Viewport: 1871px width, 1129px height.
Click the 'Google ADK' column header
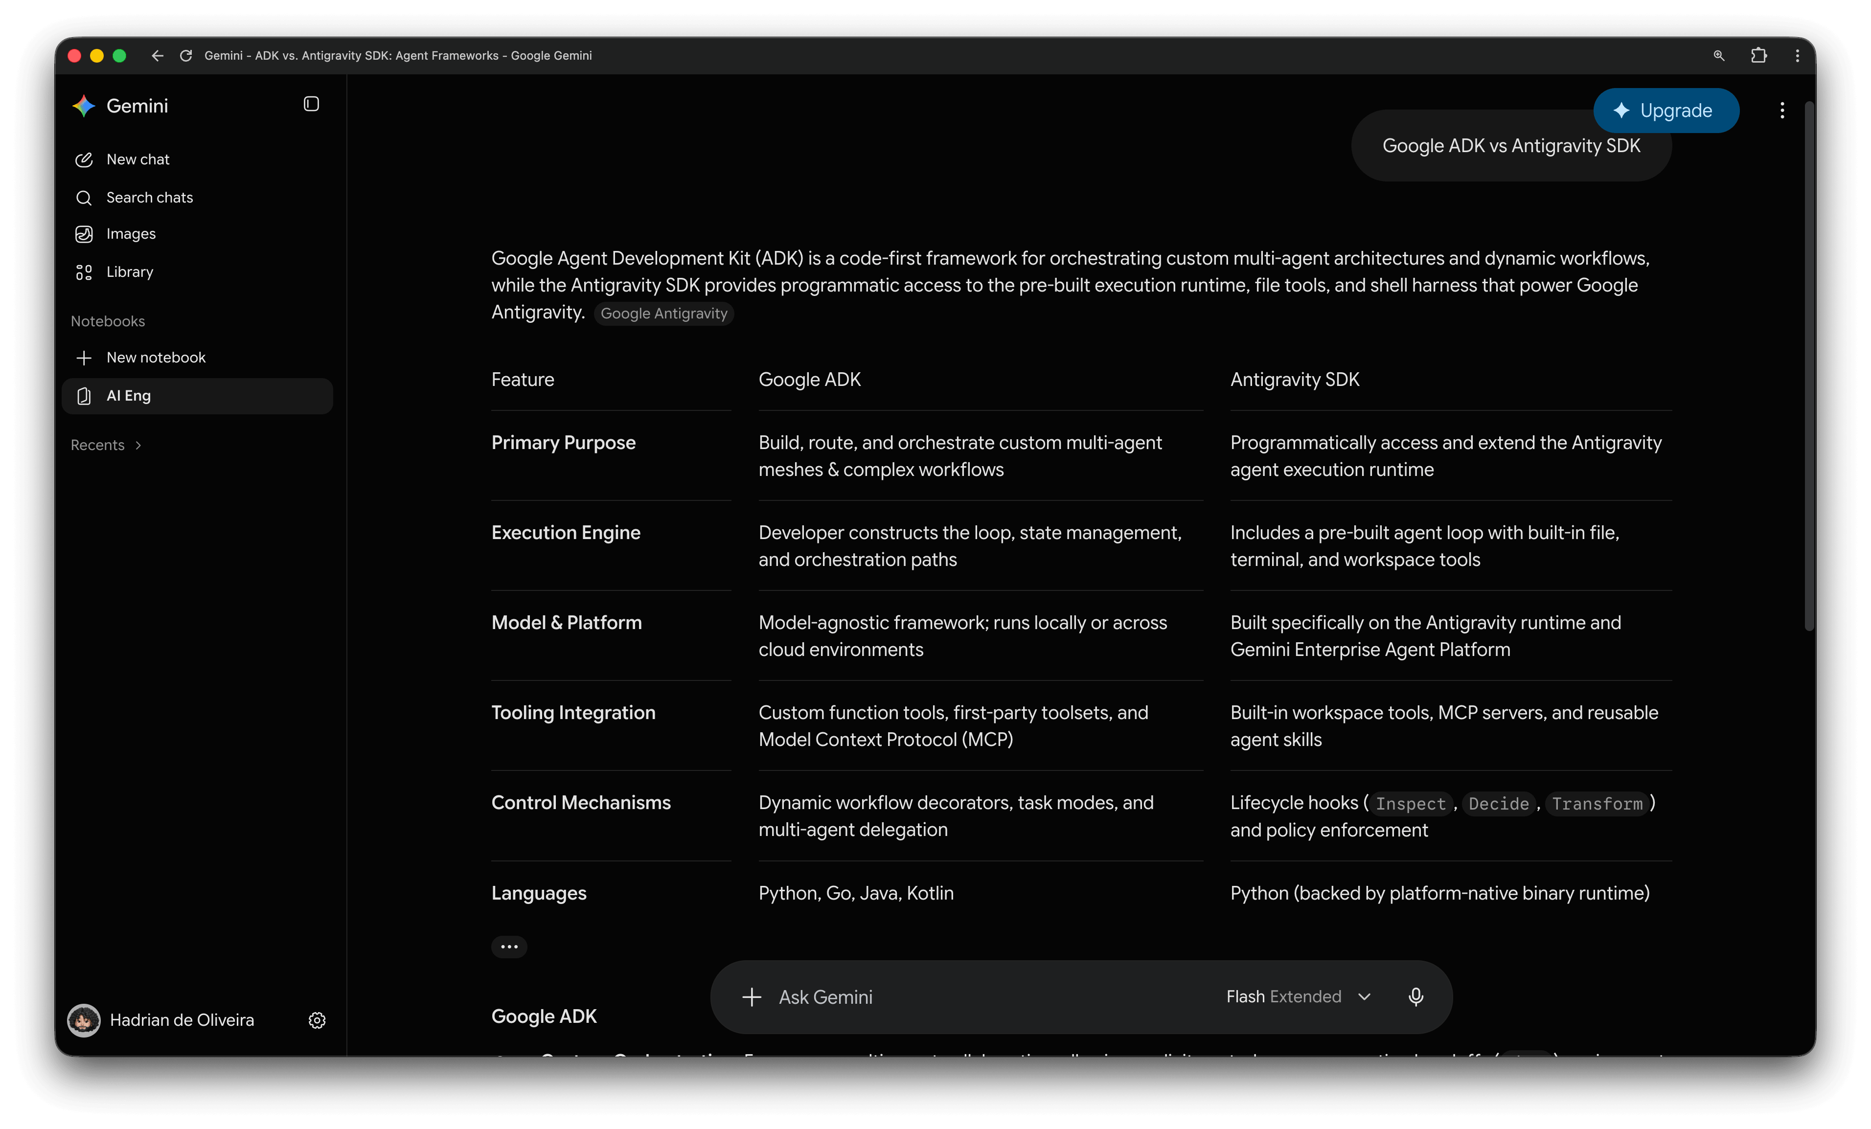(x=809, y=380)
